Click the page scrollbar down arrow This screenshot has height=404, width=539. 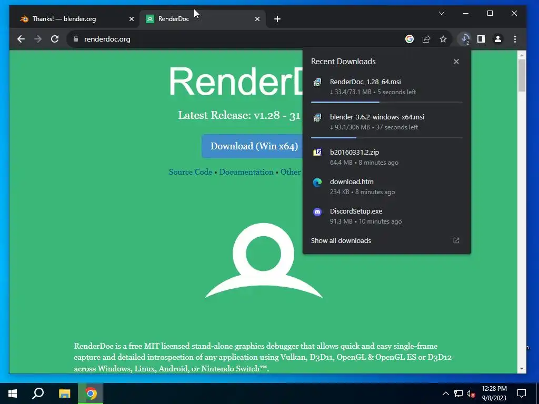tap(522, 369)
